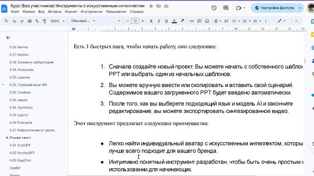Open the editing mode pencil dropdown

click(281, 21)
